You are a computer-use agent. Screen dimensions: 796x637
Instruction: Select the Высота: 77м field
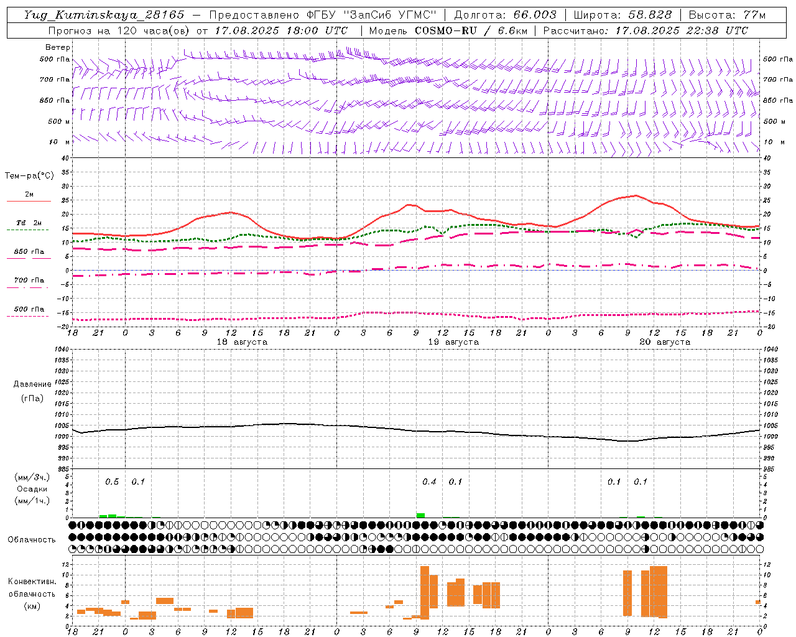click(x=727, y=15)
